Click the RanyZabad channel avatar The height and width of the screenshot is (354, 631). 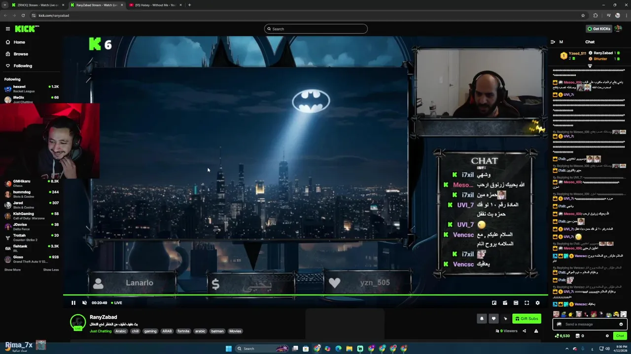click(78, 323)
